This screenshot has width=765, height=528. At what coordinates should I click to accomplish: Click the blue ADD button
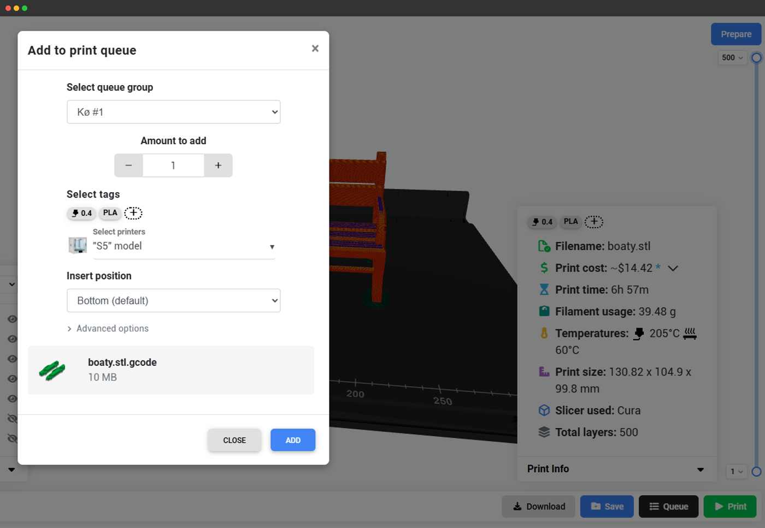pyautogui.click(x=293, y=440)
